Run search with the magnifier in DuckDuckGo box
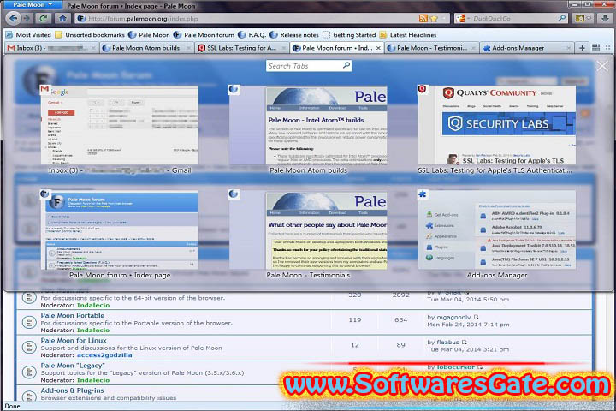 click(x=562, y=18)
